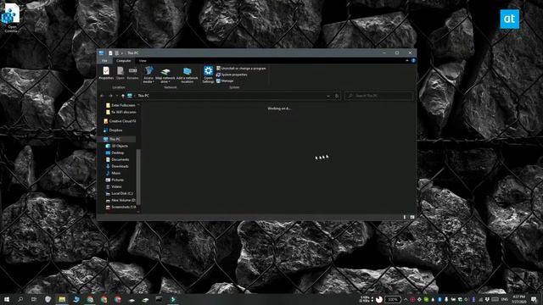
Task: Select Videos in the navigation pane
Action: [x=114, y=186]
